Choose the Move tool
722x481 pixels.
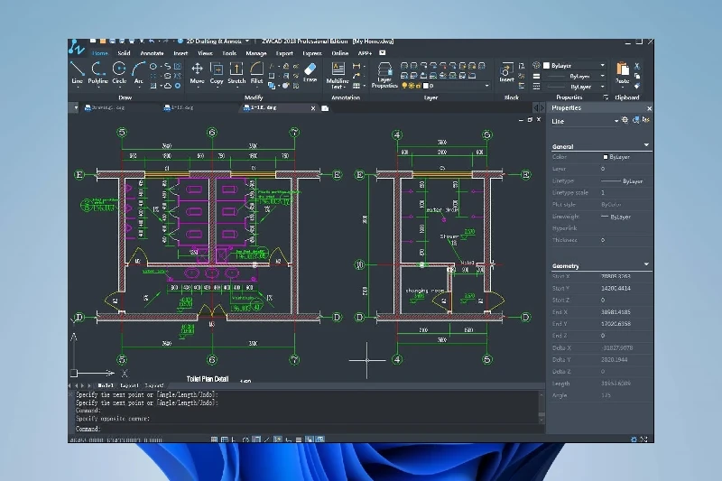point(198,70)
